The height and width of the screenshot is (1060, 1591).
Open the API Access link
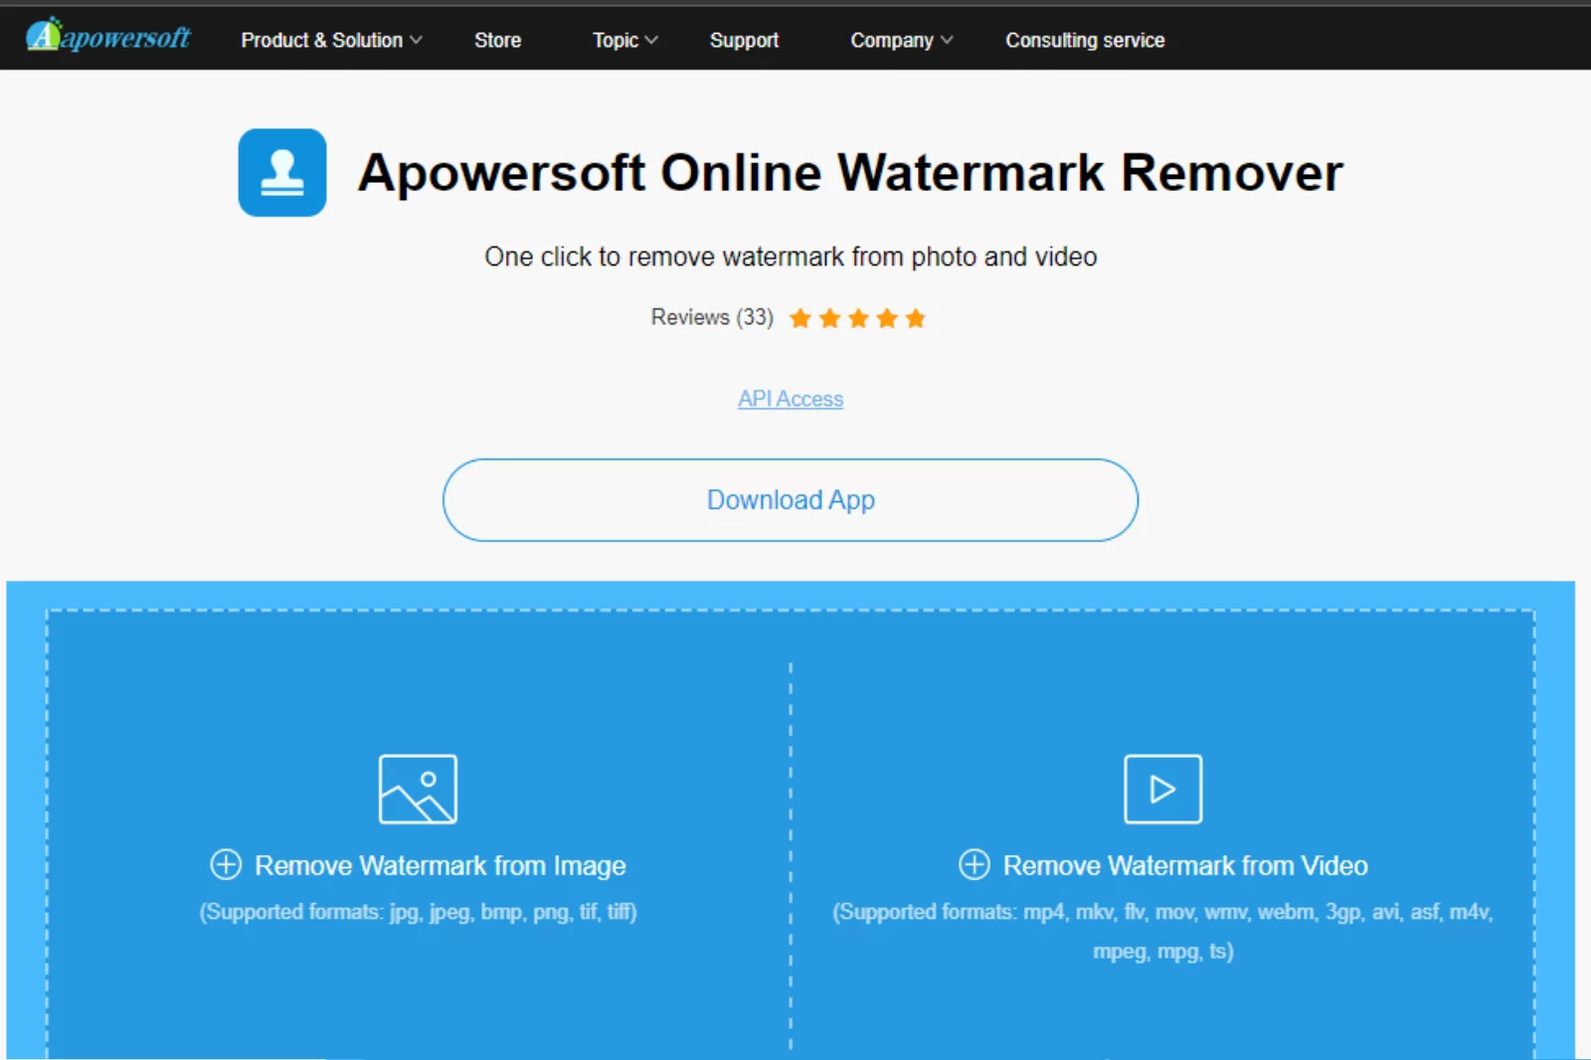(791, 399)
